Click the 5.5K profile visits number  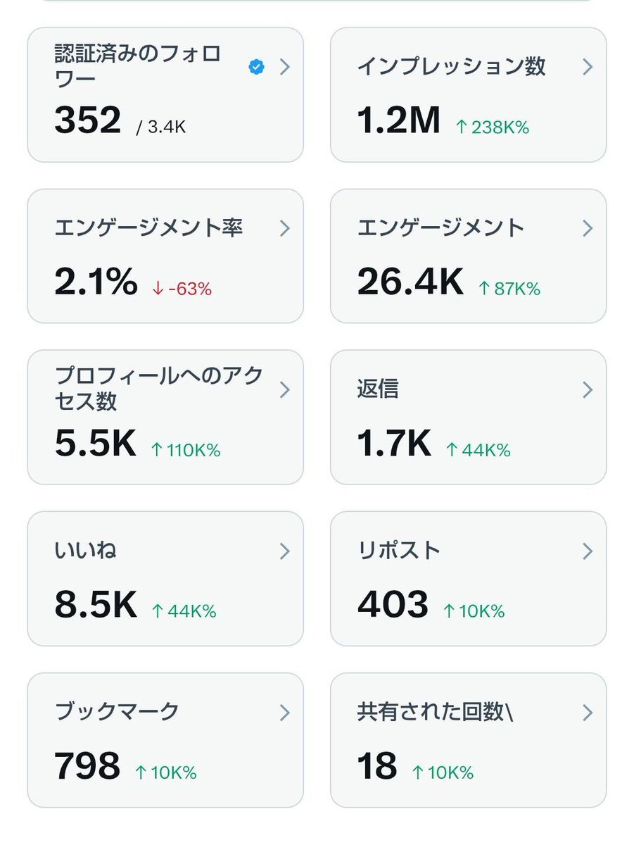(95, 443)
